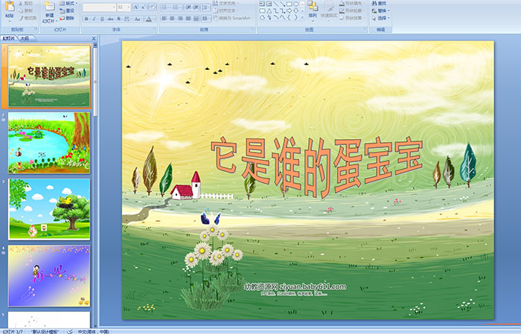Viewport: 521px width, 334px height.
Task: Select the rectangle shape in shapes gallery
Action: coord(290,4)
